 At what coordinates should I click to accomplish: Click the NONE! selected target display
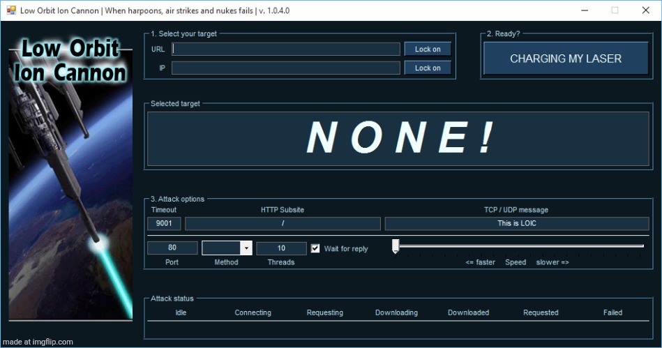(x=400, y=138)
